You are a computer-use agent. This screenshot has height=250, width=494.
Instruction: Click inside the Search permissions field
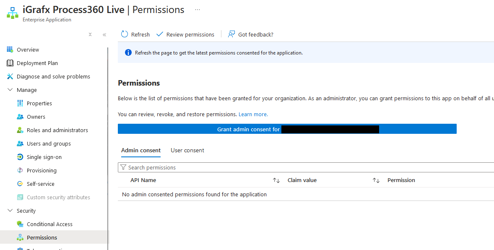coord(210,167)
